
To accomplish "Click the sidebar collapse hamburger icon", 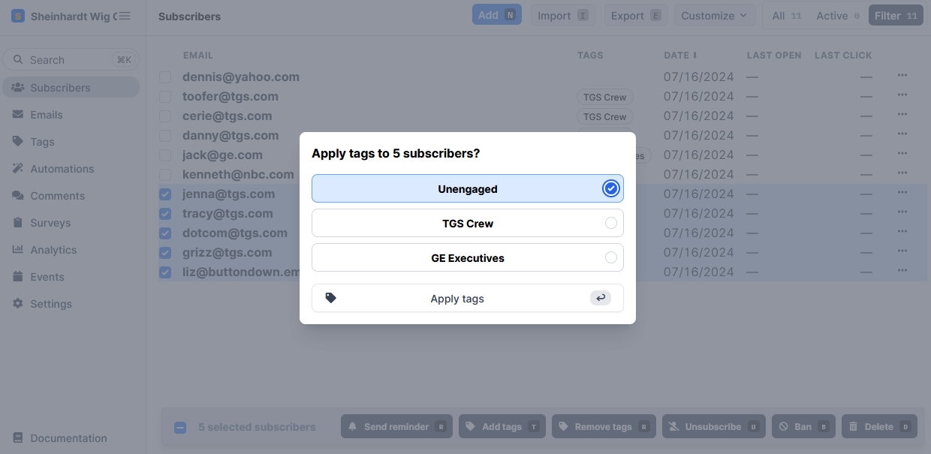I will 125,16.
